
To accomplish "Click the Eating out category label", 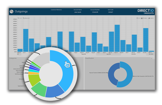I will pyautogui.click(x=22, y=79).
